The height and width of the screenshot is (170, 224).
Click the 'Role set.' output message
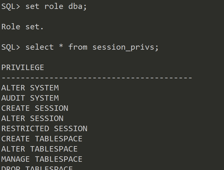(22, 27)
